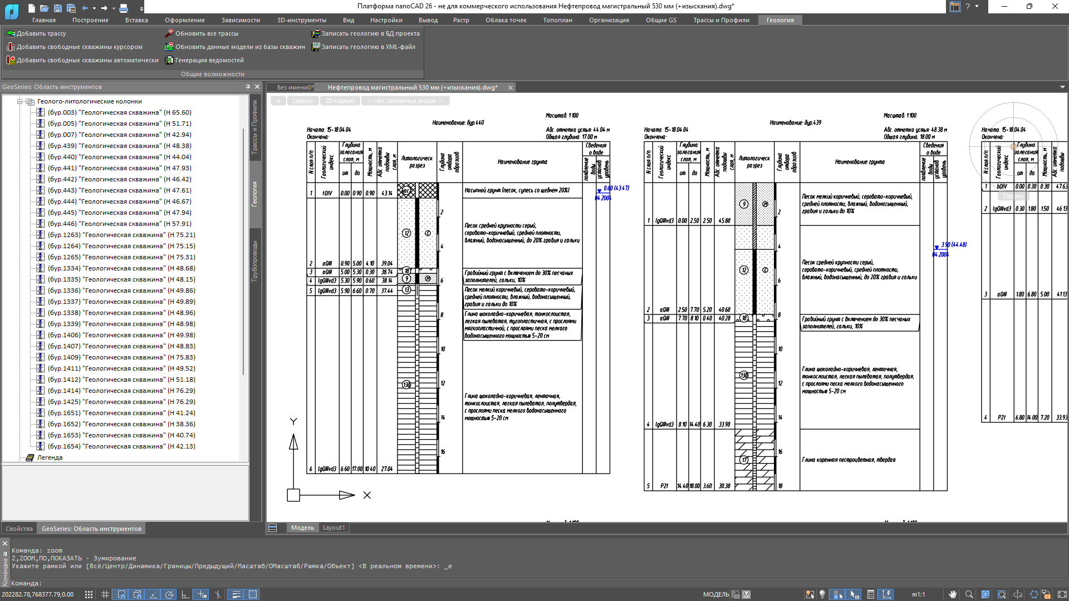Open layout list icon beside Модель
The height and width of the screenshot is (601, 1069).
coord(272,528)
